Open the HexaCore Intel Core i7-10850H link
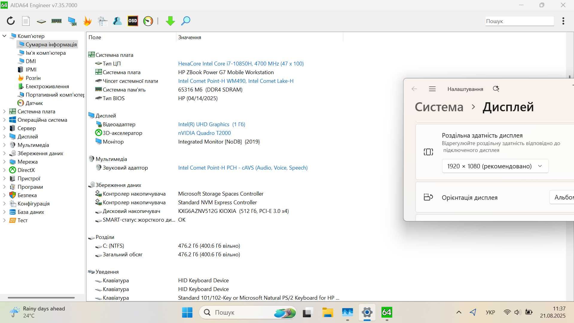 click(x=241, y=63)
